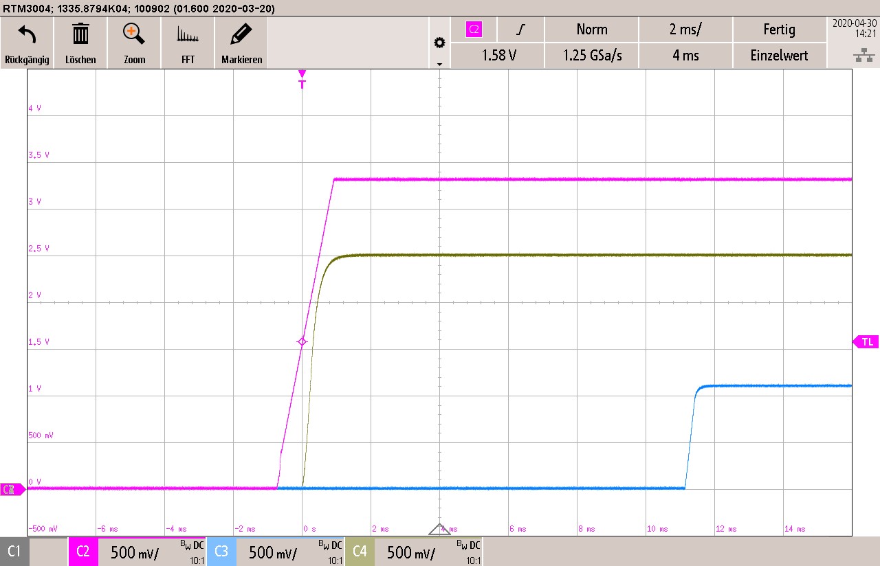Adjust the 2 ms/ time base

[x=686, y=30]
